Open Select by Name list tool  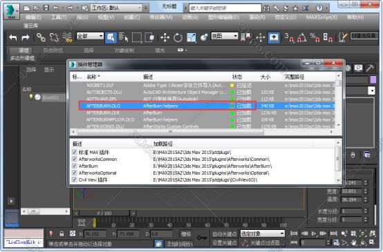pos(123,37)
